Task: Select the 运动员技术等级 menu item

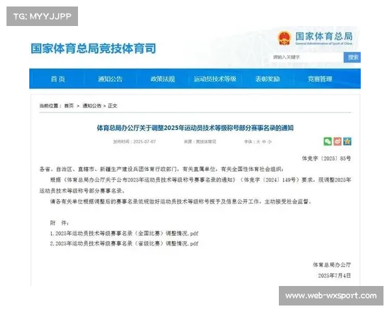Action: (214, 79)
